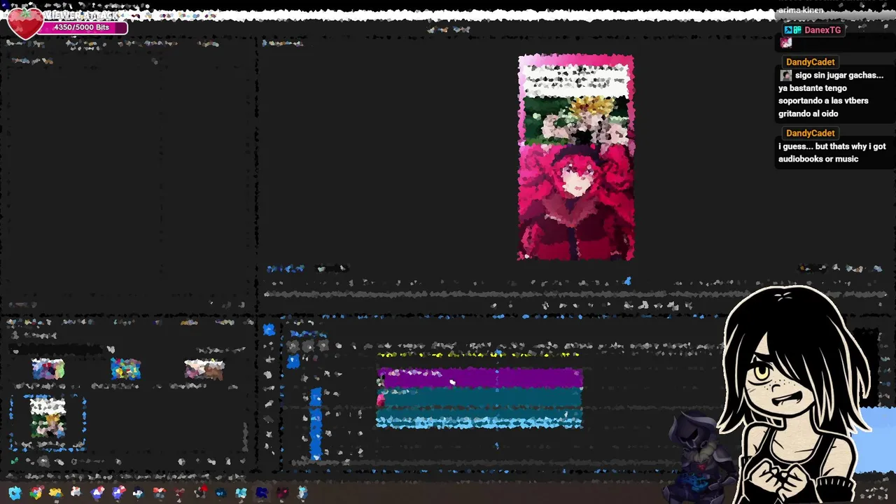Choose the highlighted blue Selection tool in tools panel

(269, 330)
